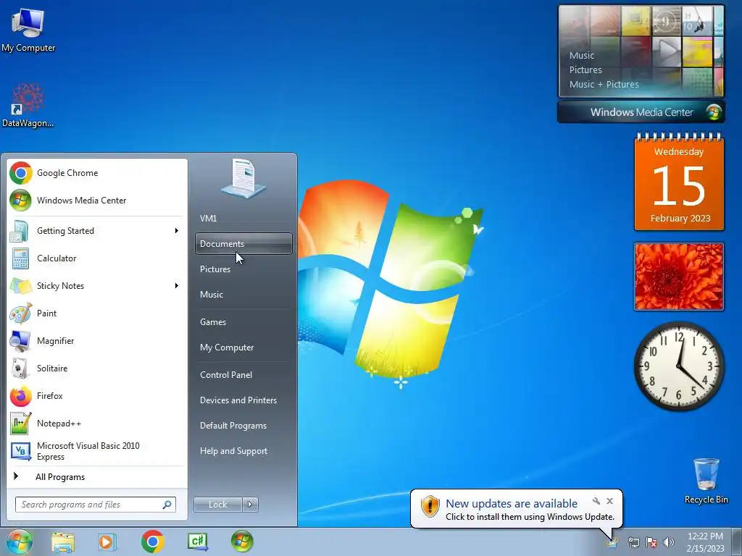Open Magnifier from Start menu
Viewport: 742px width, 556px height.
coord(96,341)
